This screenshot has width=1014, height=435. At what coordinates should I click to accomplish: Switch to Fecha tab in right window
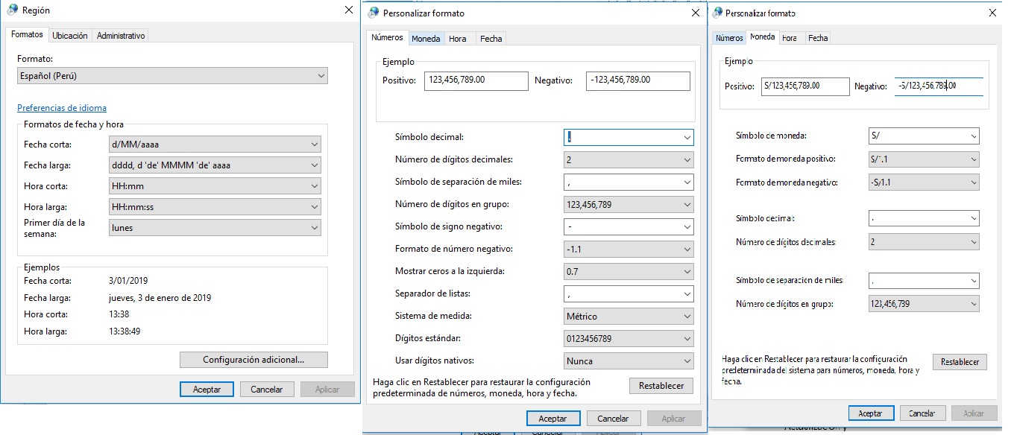tap(818, 38)
